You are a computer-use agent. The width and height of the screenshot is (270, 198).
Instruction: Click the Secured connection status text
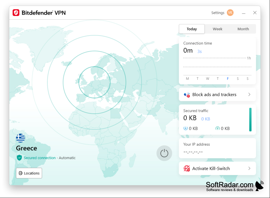[x=40, y=158]
